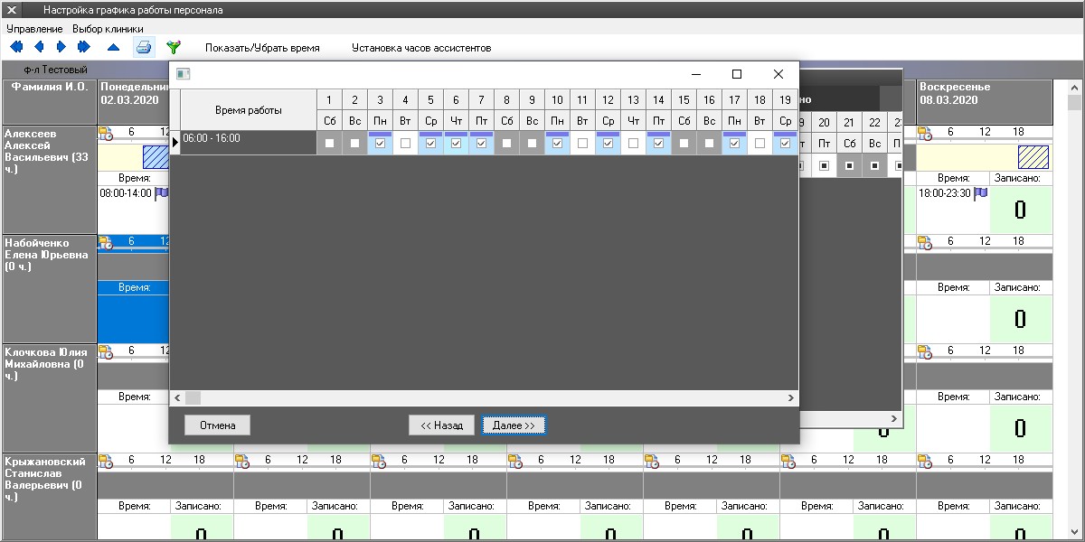1085x542 pixels.
Task: Click the double-right fast-forward arrow icon
Action: click(84, 47)
